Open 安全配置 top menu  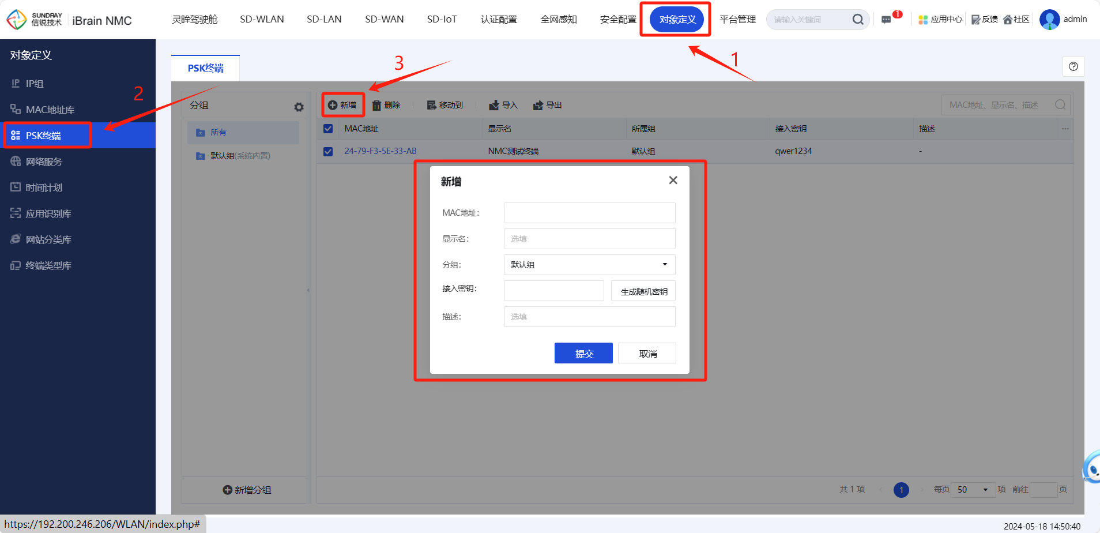click(x=618, y=20)
